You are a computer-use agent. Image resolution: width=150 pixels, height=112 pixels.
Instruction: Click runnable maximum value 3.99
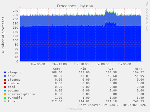coord(140,98)
